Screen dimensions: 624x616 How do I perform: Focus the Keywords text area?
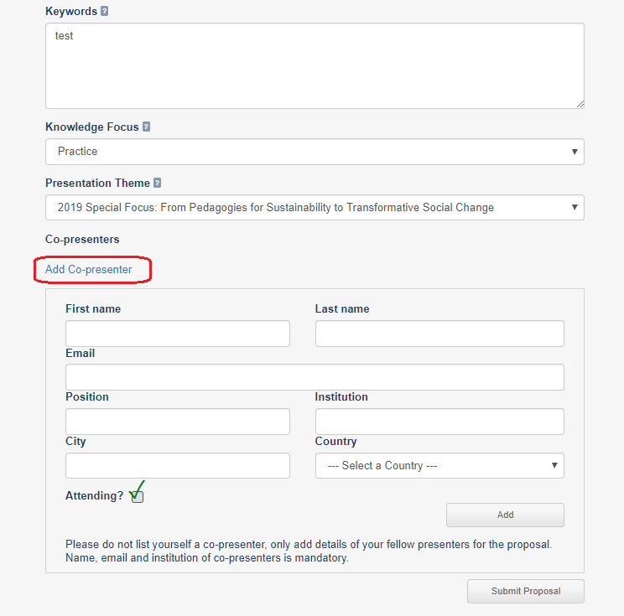tap(315, 65)
